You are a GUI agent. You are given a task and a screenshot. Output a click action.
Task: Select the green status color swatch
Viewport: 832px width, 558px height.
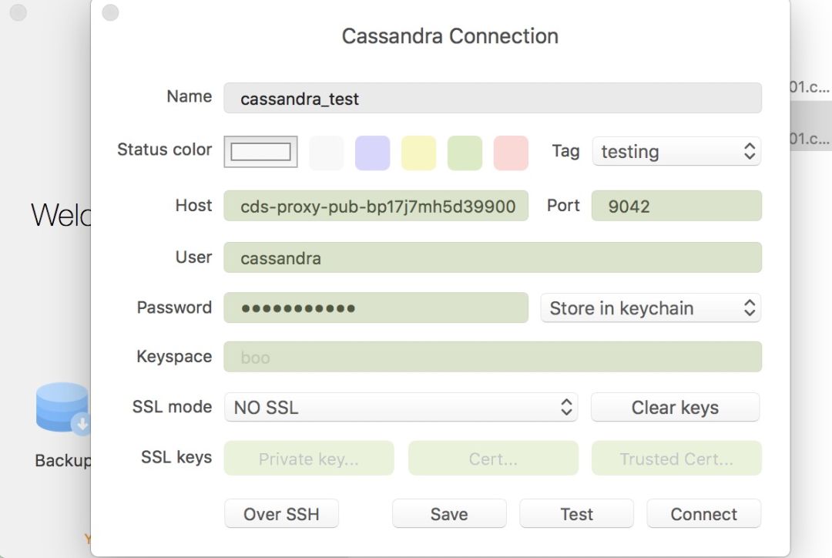[465, 153]
